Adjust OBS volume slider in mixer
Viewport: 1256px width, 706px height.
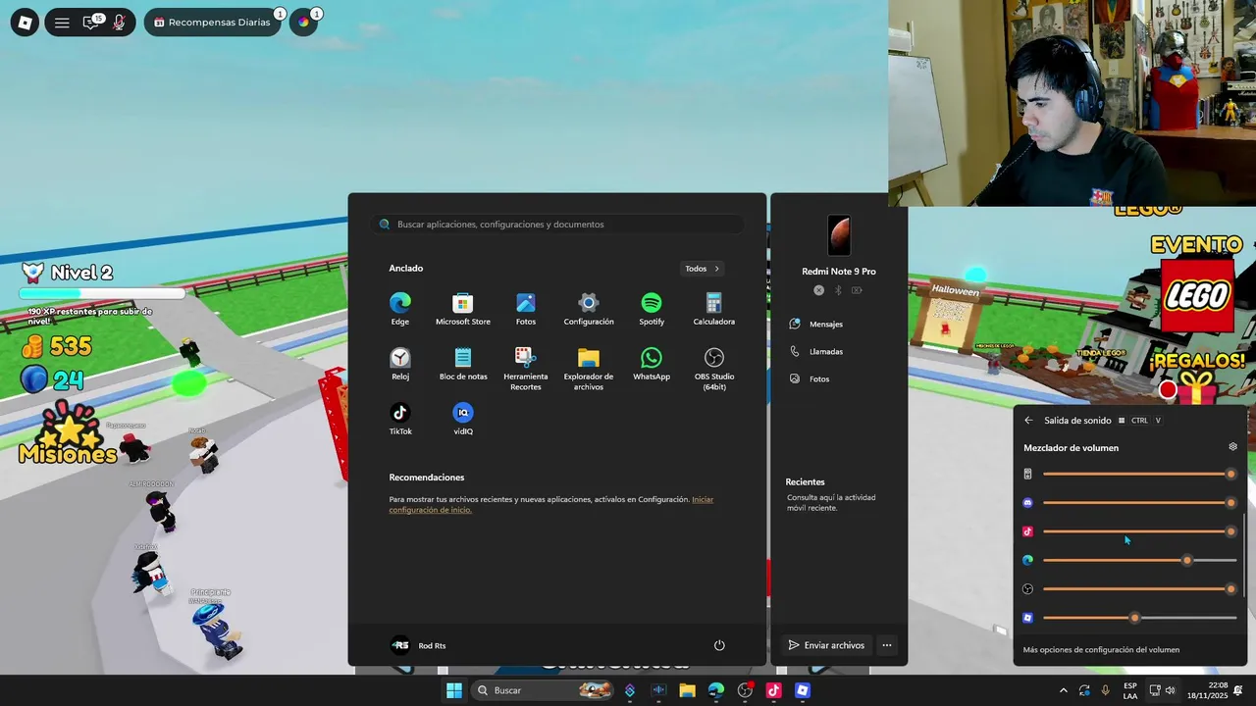coord(1138,589)
